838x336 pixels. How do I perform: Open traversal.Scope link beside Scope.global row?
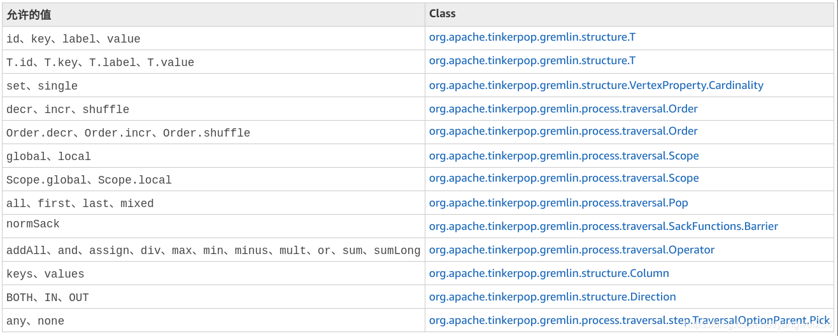click(564, 178)
